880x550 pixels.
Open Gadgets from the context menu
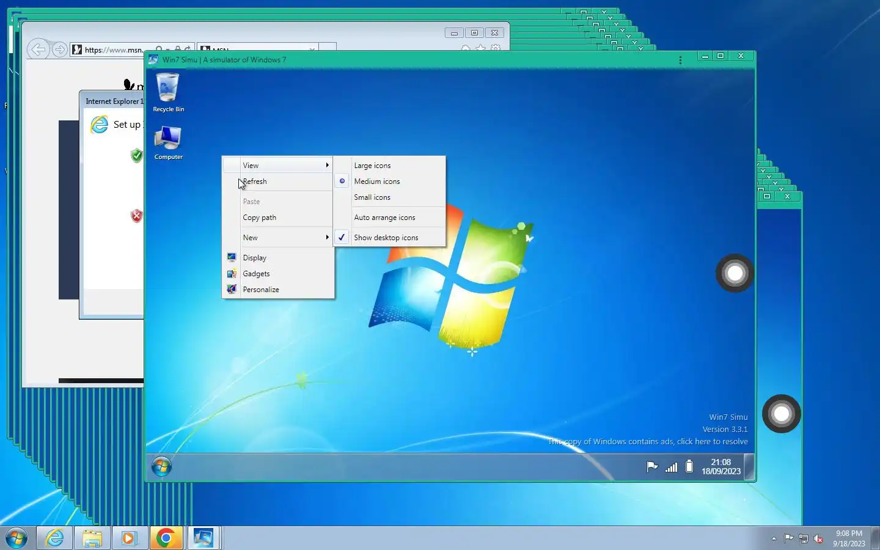coord(278,274)
